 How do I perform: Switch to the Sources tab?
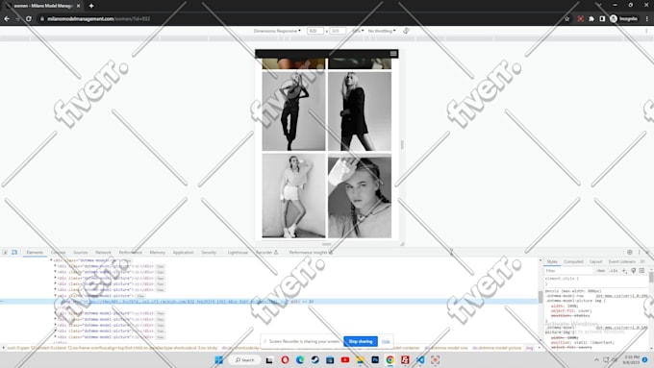click(81, 252)
